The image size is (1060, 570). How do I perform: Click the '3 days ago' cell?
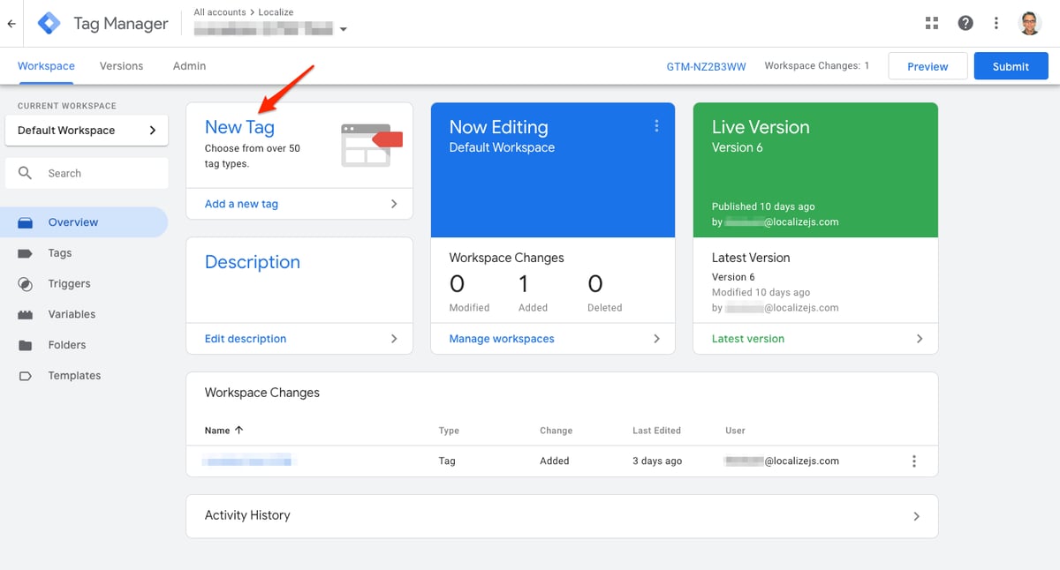pos(657,461)
